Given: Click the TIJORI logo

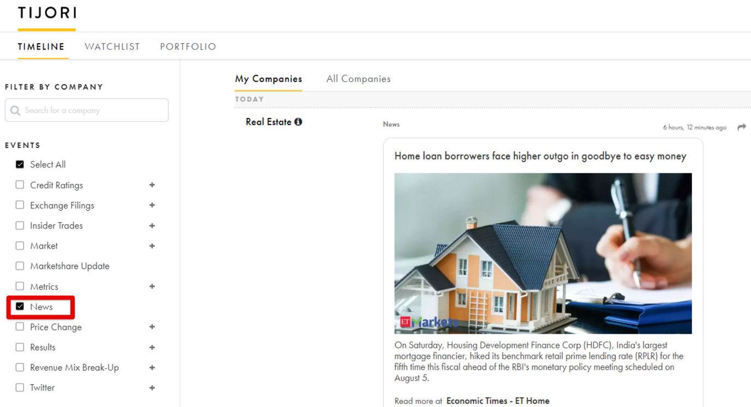Looking at the screenshot, I should click(x=47, y=13).
